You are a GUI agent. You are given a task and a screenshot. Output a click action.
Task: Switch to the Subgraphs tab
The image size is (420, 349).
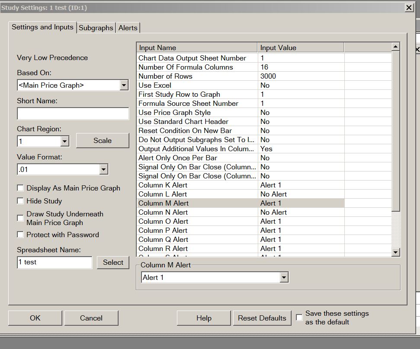click(x=96, y=28)
